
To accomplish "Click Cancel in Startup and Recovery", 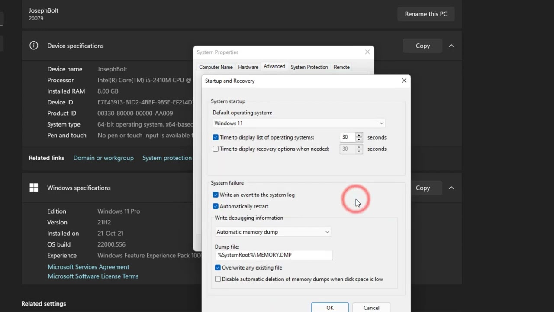I will [371, 308].
